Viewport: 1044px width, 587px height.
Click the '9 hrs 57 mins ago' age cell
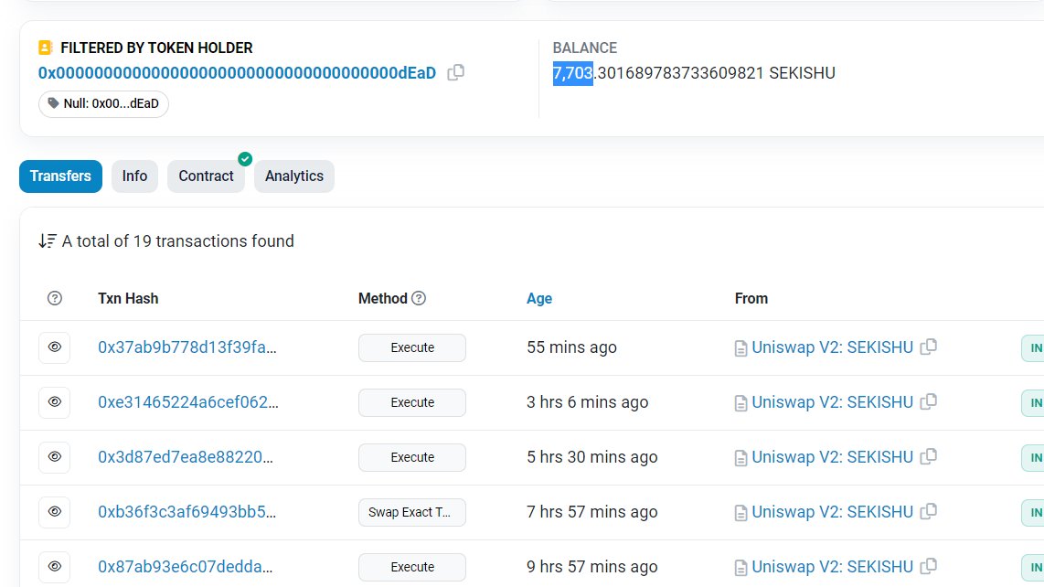point(591,566)
